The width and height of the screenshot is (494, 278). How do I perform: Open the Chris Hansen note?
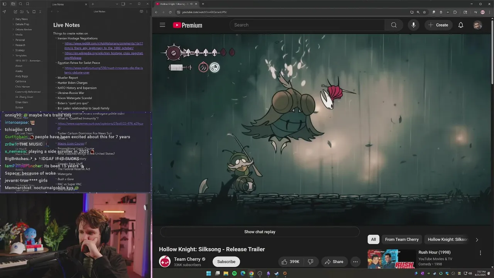(x=22, y=86)
